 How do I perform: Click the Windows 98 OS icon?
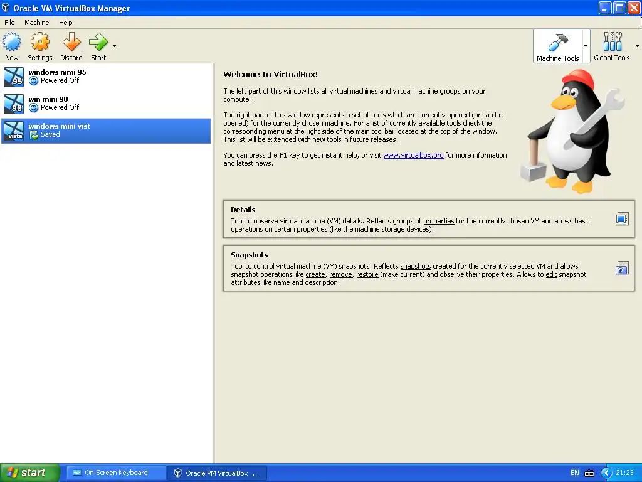[x=14, y=104]
